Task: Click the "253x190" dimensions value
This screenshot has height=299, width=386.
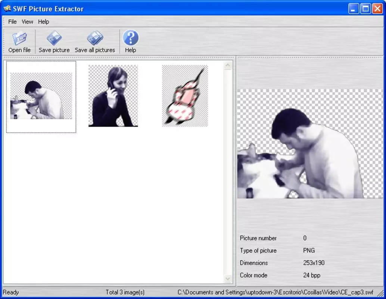Action: pos(314,263)
